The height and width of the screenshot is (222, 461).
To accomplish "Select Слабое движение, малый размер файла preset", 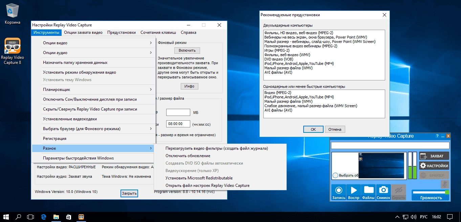I will click(311, 106).
